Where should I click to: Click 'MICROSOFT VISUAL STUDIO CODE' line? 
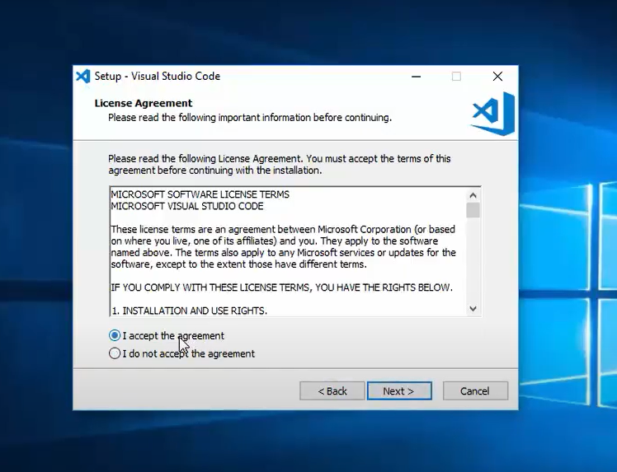(x=187, y=206)
